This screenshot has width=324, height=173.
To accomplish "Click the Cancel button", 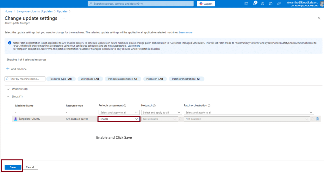I will (30, 167).
